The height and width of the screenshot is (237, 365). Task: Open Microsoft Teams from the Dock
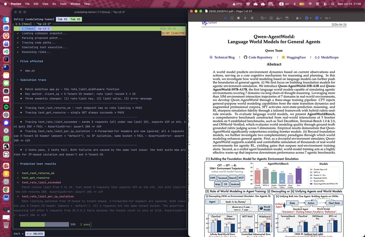point(6,44)
